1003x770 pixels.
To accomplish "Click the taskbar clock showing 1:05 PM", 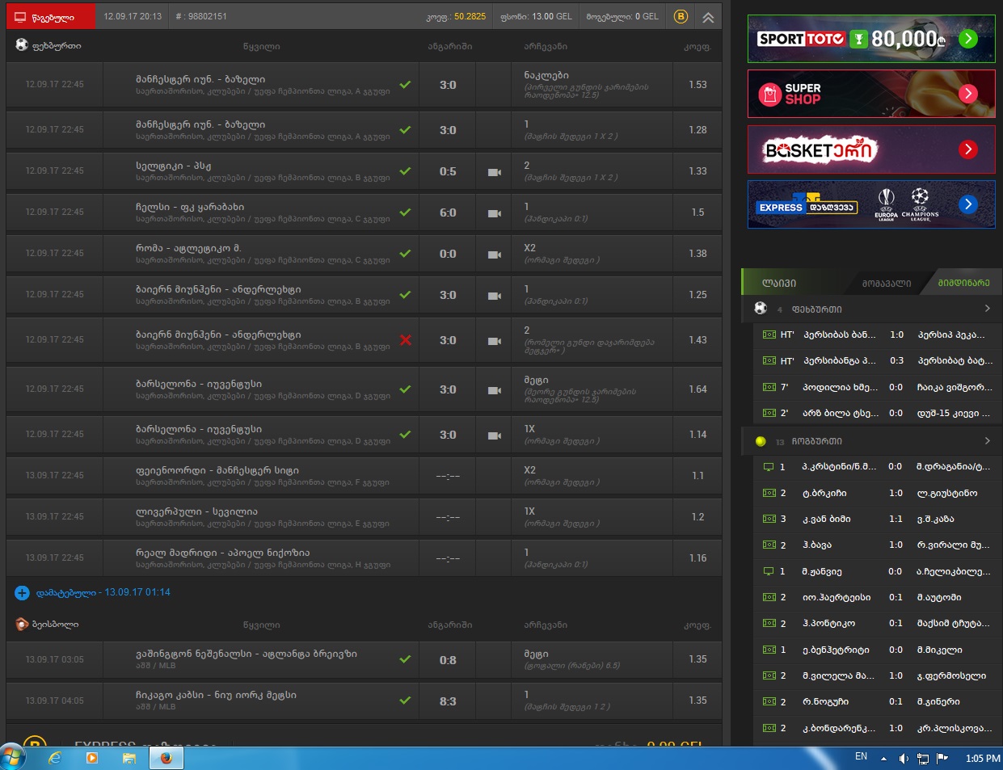I will (x=983, y=759).
